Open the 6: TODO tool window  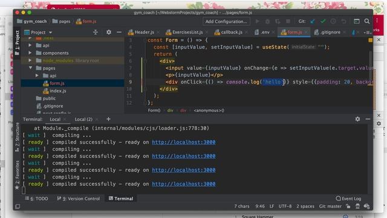tap(36, 199)
